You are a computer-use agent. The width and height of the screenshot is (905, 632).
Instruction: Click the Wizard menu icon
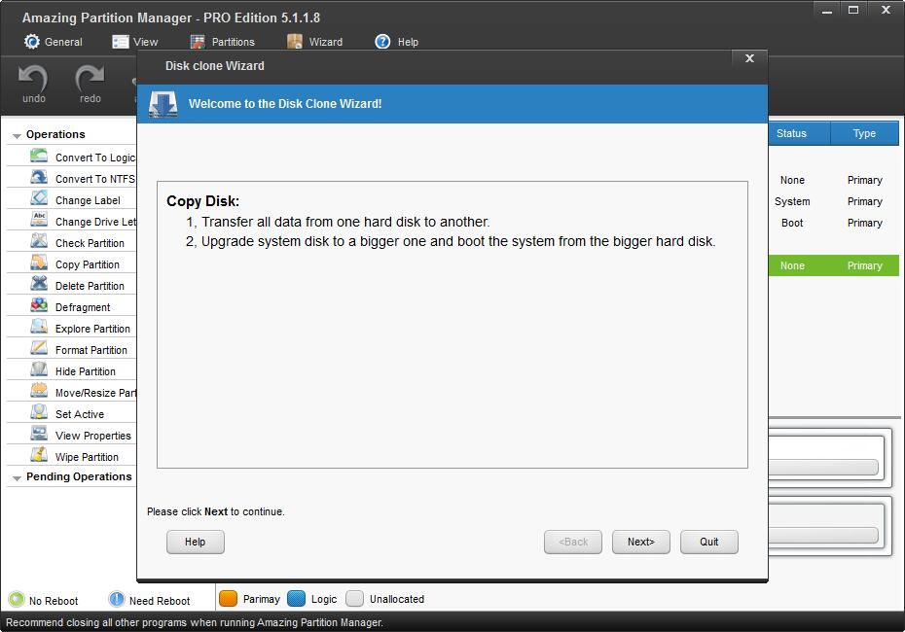coord(295,42)
